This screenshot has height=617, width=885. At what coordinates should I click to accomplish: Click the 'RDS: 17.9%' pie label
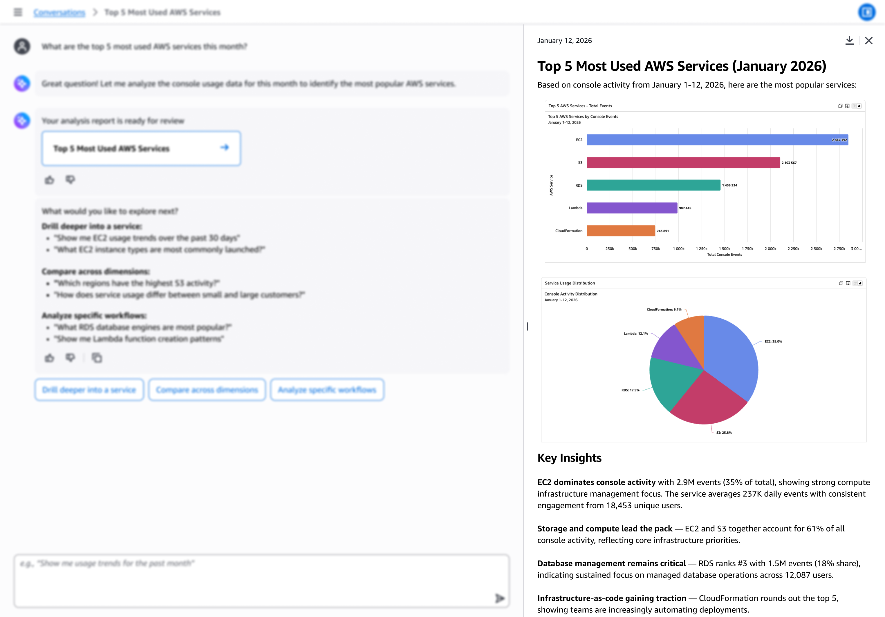630,390
